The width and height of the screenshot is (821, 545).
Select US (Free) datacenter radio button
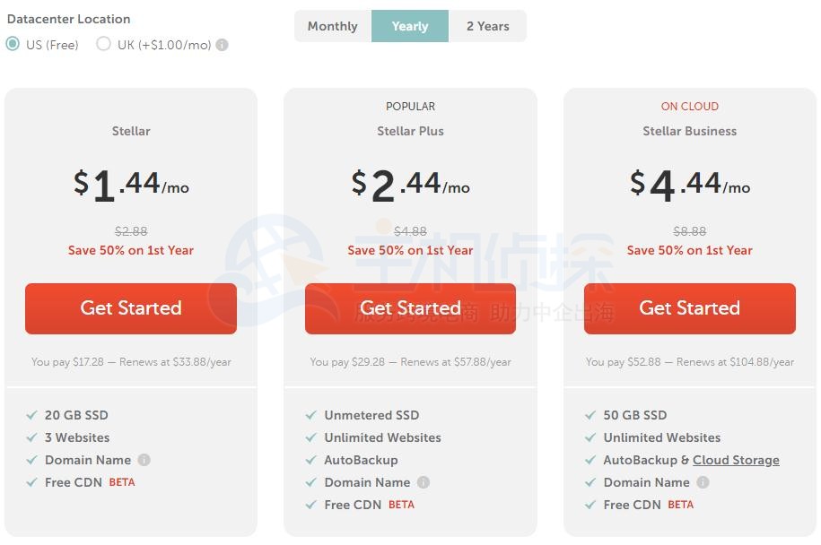coord(13,44)
